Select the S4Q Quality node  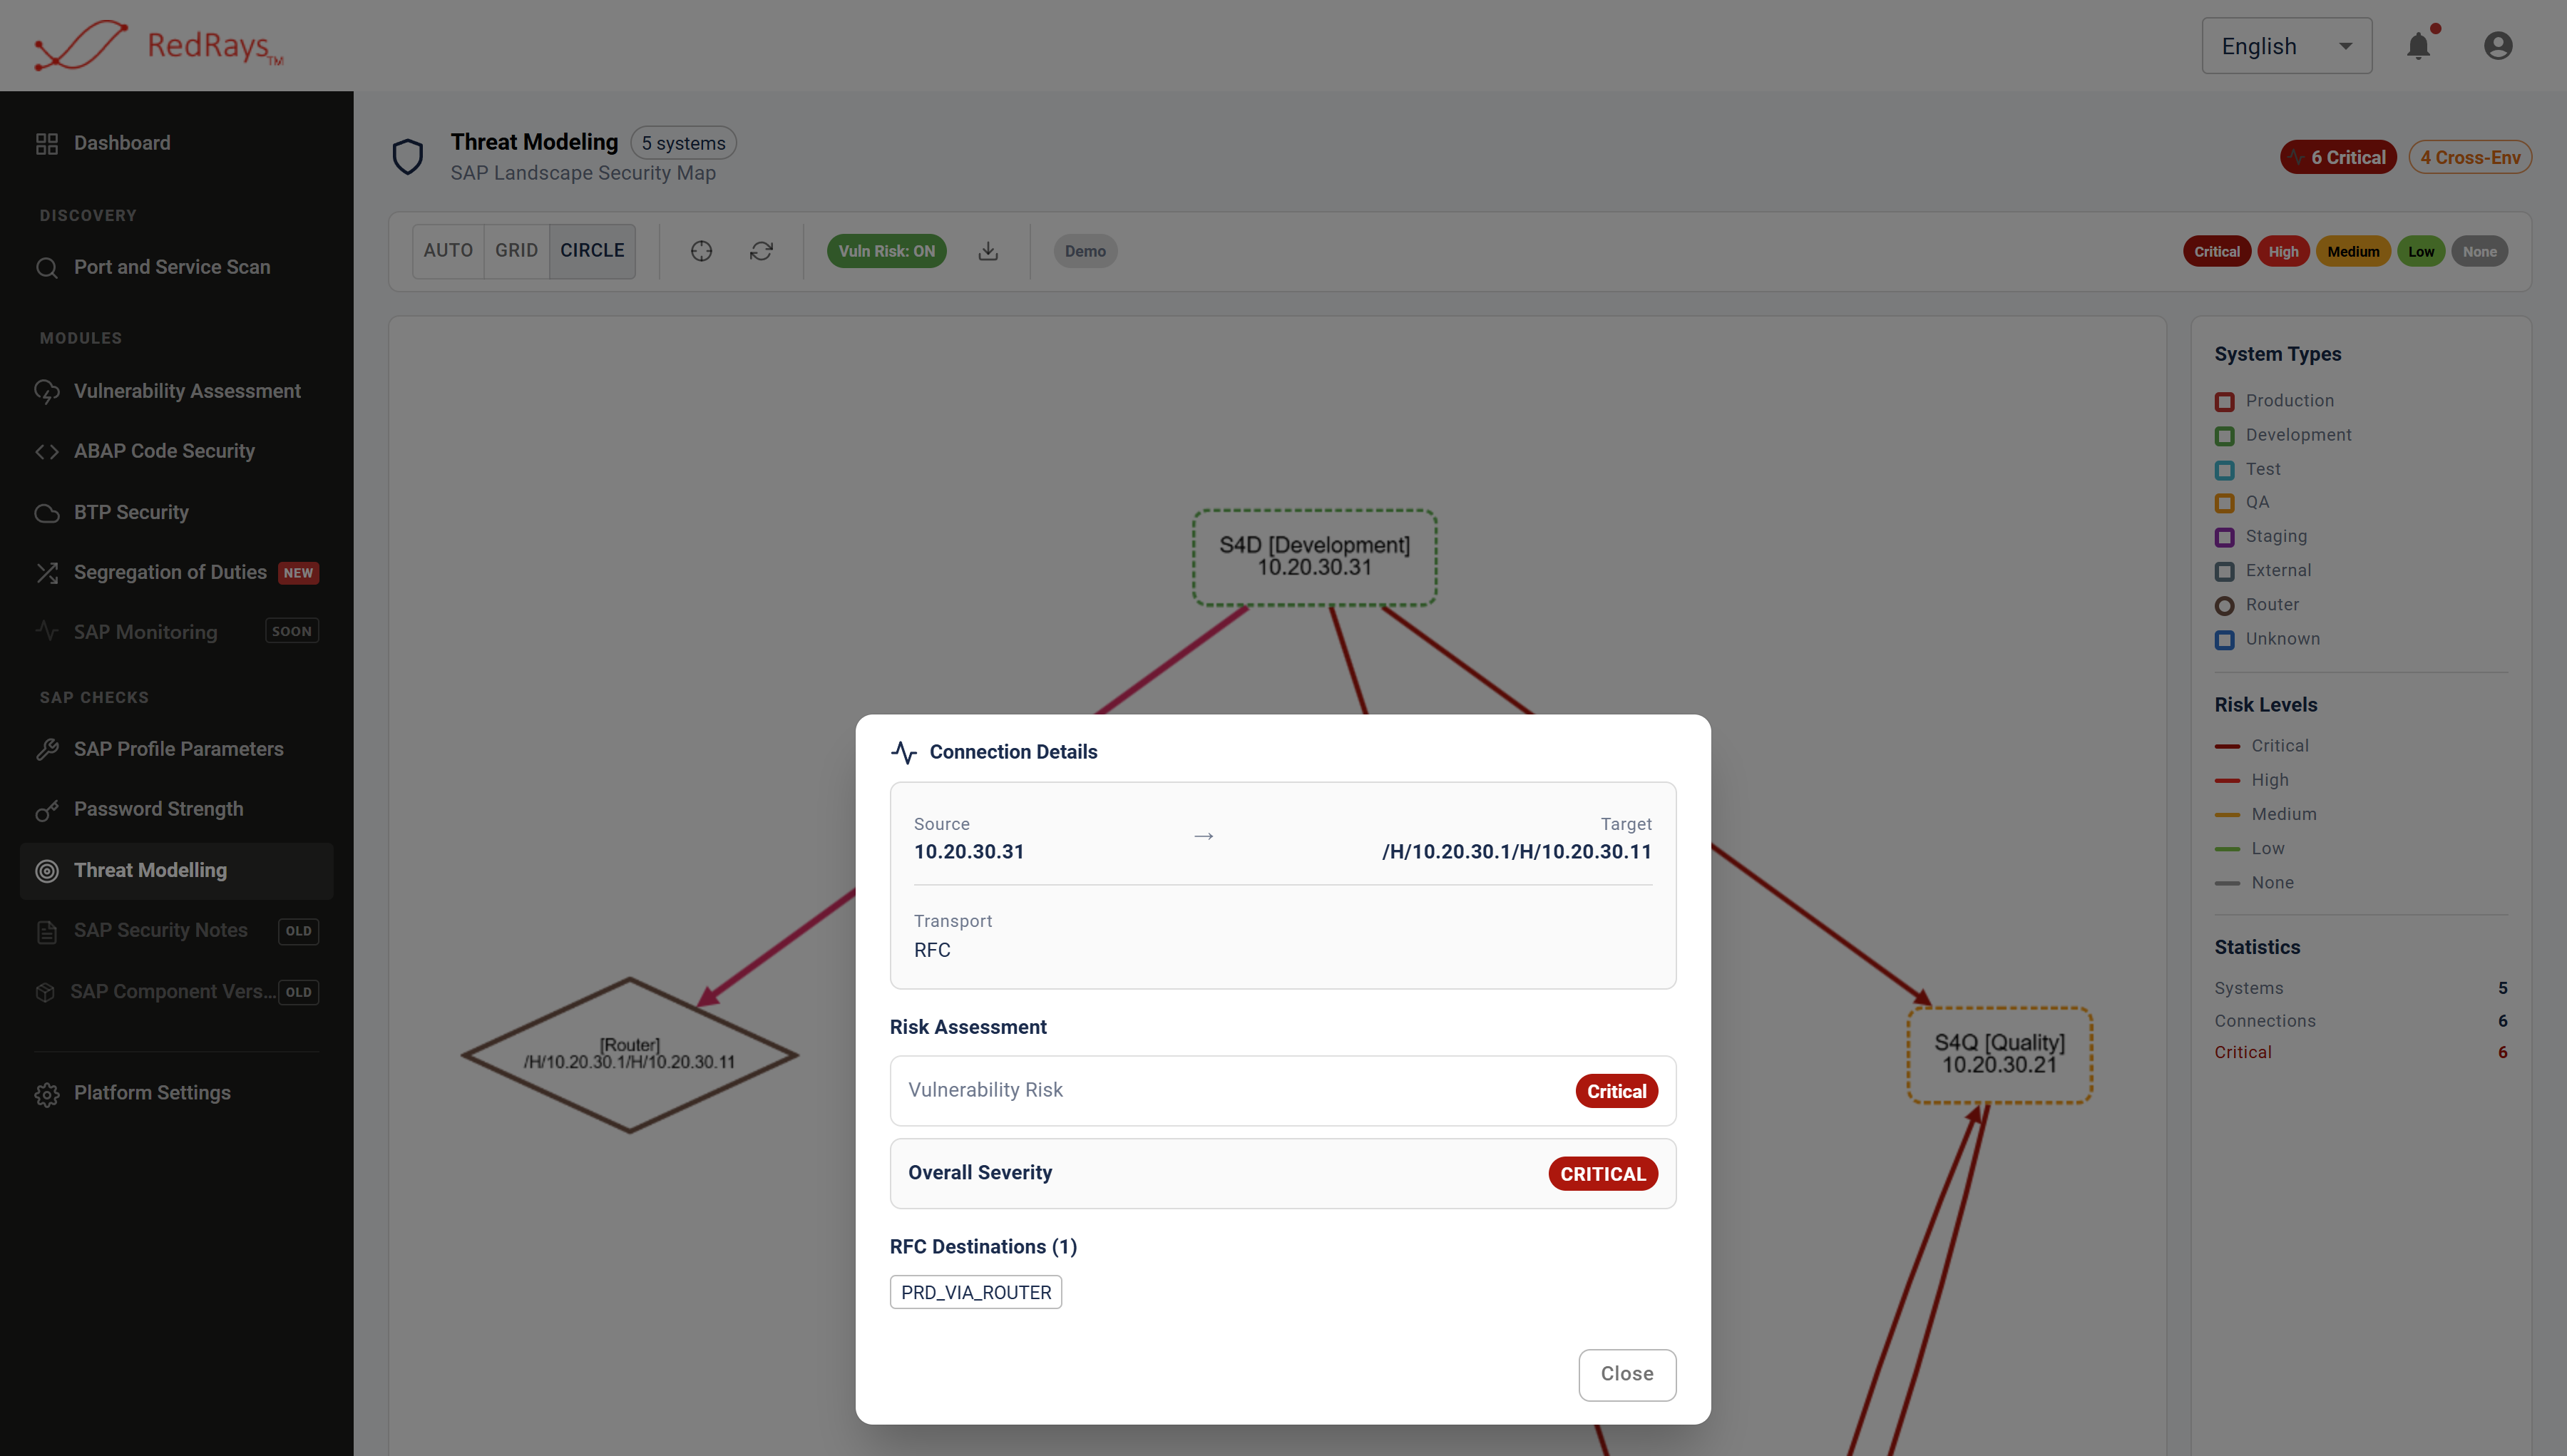click(x=2000, y=1055)
